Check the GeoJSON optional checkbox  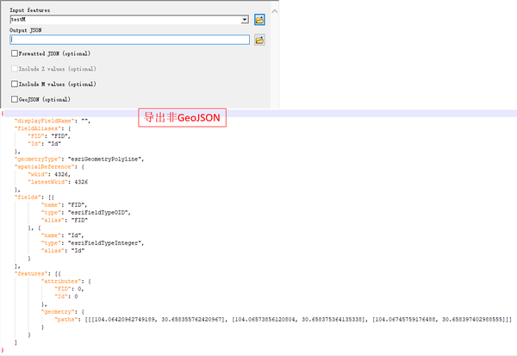coord(14,99)
